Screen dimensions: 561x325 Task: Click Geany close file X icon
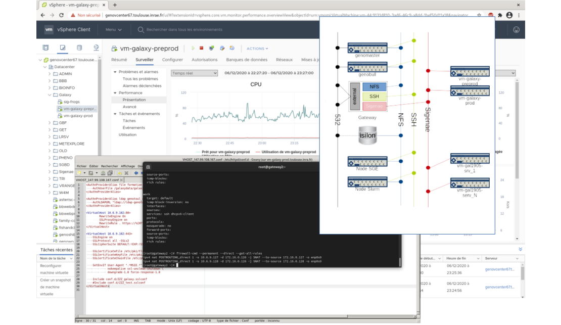click(126, 173)
